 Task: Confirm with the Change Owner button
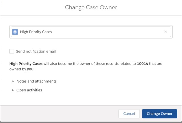click(x=160, y=114)
